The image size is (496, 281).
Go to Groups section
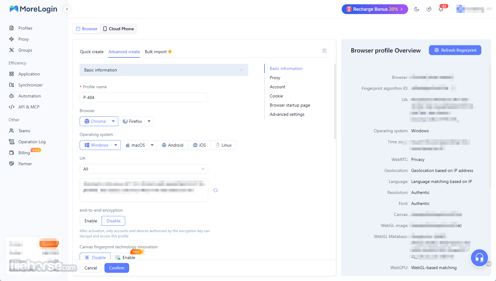click(x=25, y=50)
